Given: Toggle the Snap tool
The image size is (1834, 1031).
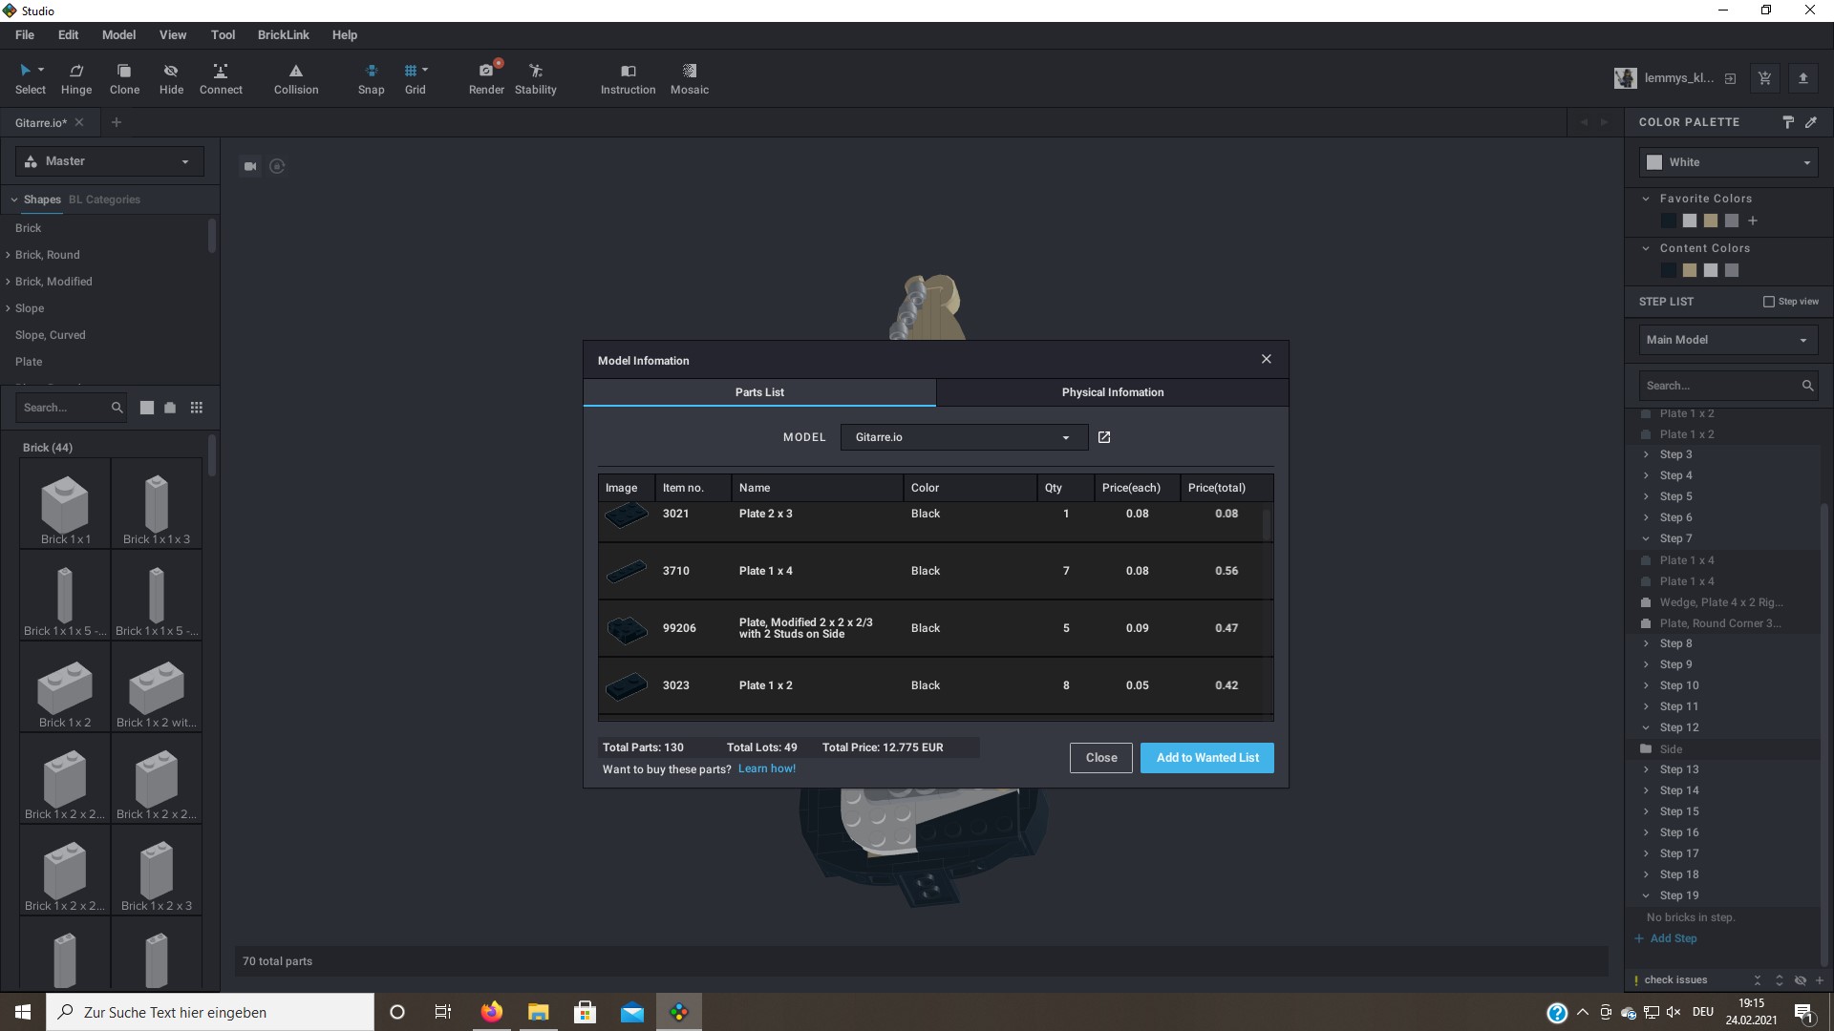Looking at the screenshot, I should (x=372, y=78).
